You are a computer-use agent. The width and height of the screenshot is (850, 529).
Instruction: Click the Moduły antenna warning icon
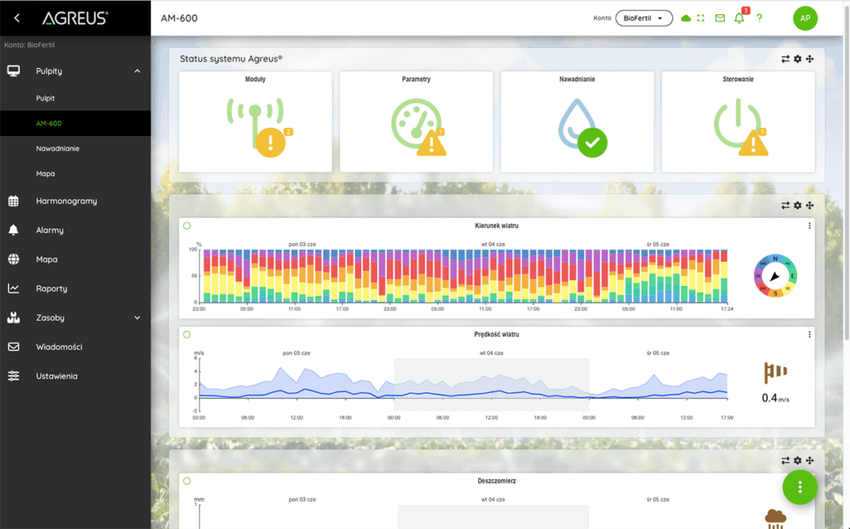260,128
